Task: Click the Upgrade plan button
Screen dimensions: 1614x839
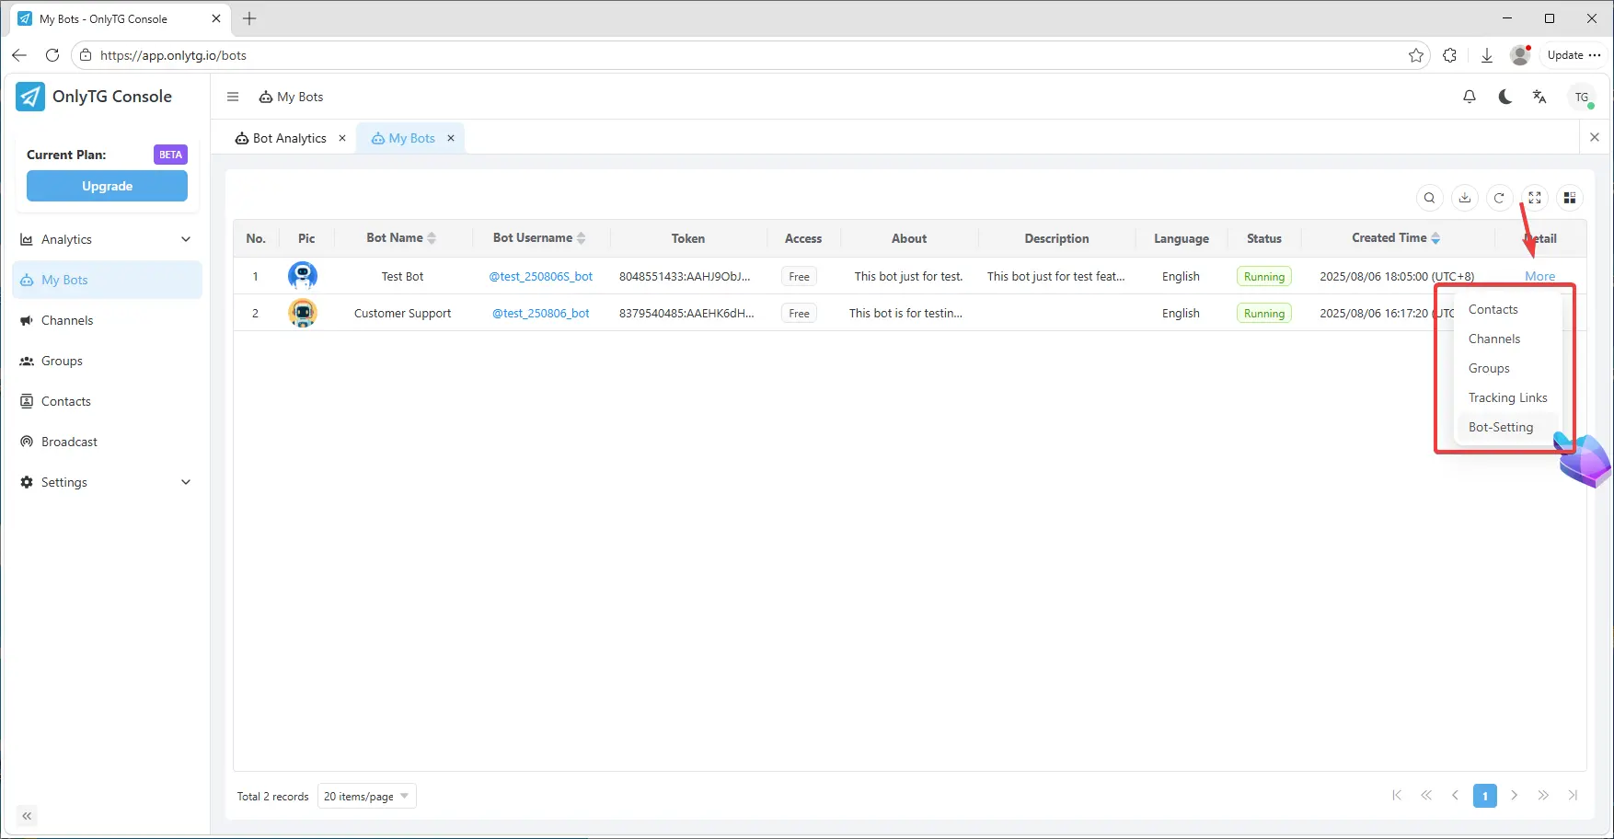Action: (107, 186)
